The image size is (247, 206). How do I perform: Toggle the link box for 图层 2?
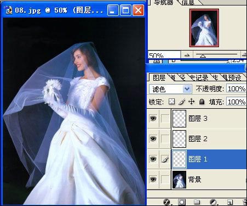pyautogui.click(x=165, y=138)
